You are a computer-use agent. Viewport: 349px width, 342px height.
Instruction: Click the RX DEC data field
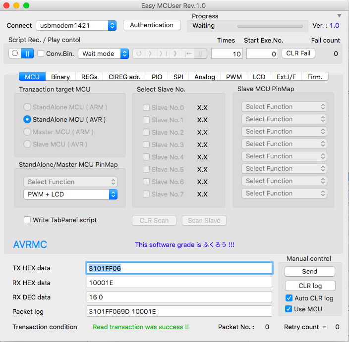tap(179, 297)
